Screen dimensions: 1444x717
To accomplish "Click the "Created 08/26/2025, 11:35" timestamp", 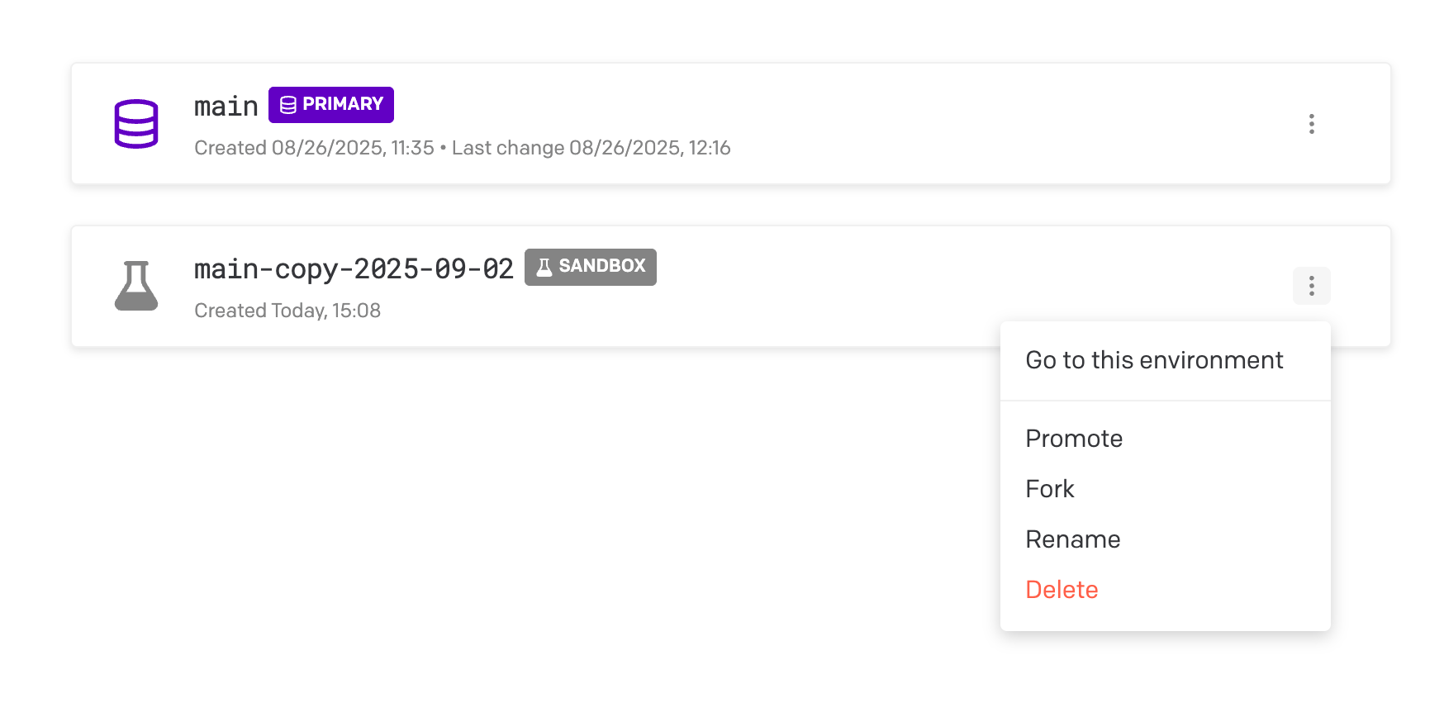I will [314, 148].
